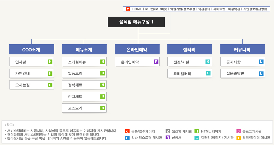Select the 스페셜메뉴 menu item box
This screenshot has height=145, width=274.
[x=84, y=62]
